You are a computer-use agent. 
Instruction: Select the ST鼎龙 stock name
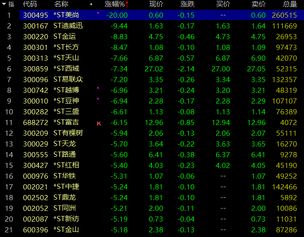(65, 197)
